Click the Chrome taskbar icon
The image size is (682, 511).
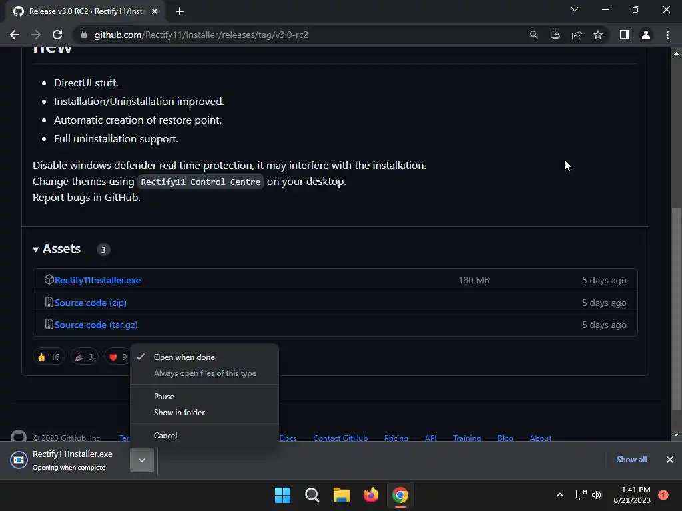(400, 495)
